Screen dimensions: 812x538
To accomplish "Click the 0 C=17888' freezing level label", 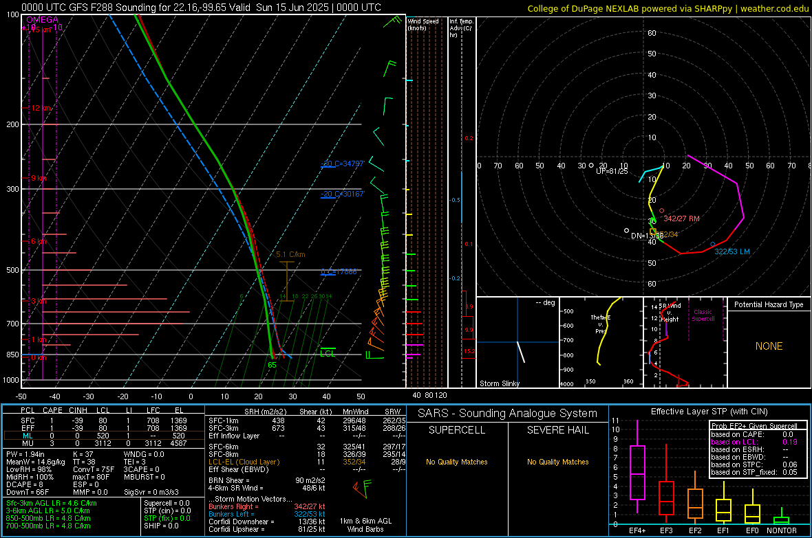I will point(339,271).
